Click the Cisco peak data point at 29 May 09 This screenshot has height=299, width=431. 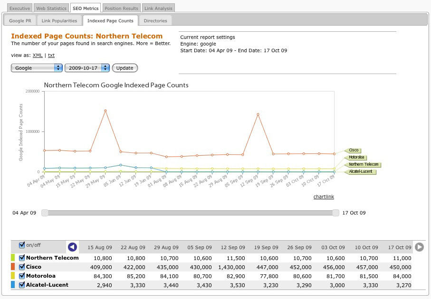tap(105, 111)
